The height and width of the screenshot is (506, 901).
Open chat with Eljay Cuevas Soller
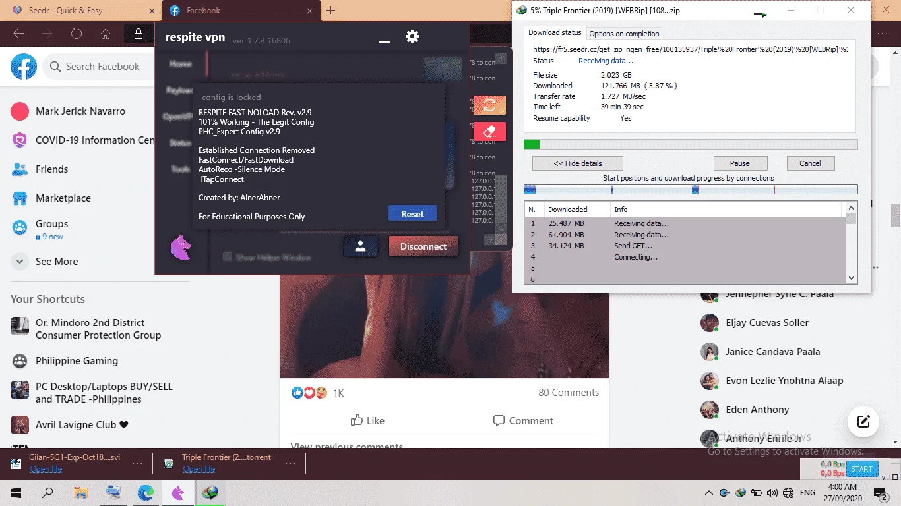[754, 323]
